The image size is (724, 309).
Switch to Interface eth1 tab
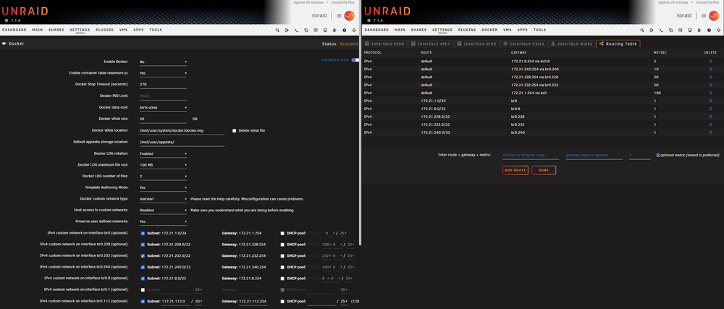pos(430,44)
